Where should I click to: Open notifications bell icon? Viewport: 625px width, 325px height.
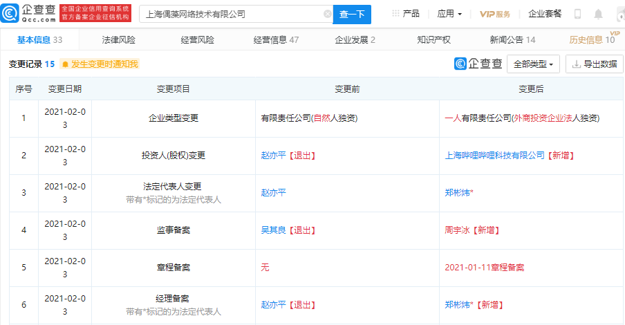click(x=598, y=14)
